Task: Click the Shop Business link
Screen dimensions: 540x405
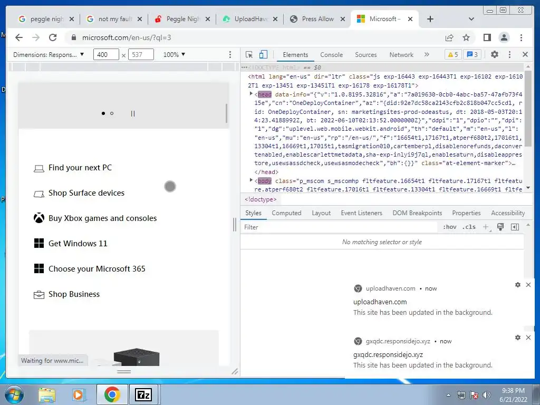Action: click(67, 294)
